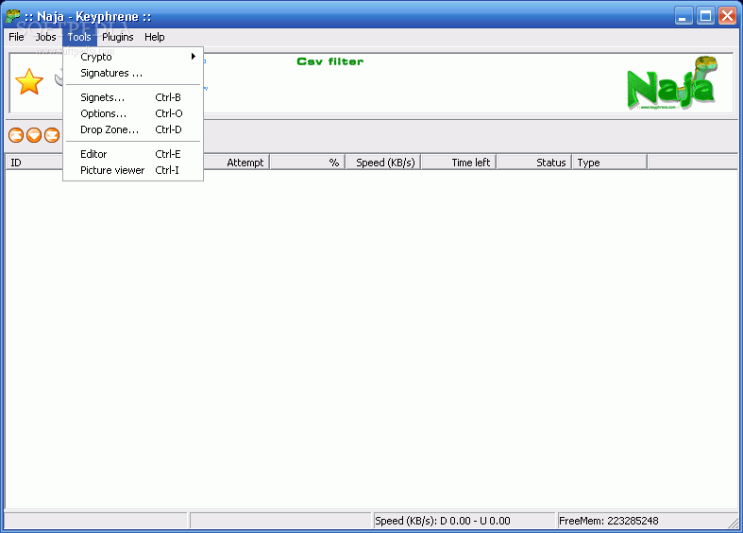The image size is (743, 533).
Task: Minimize the Naja window
Action: click(684, 16)
